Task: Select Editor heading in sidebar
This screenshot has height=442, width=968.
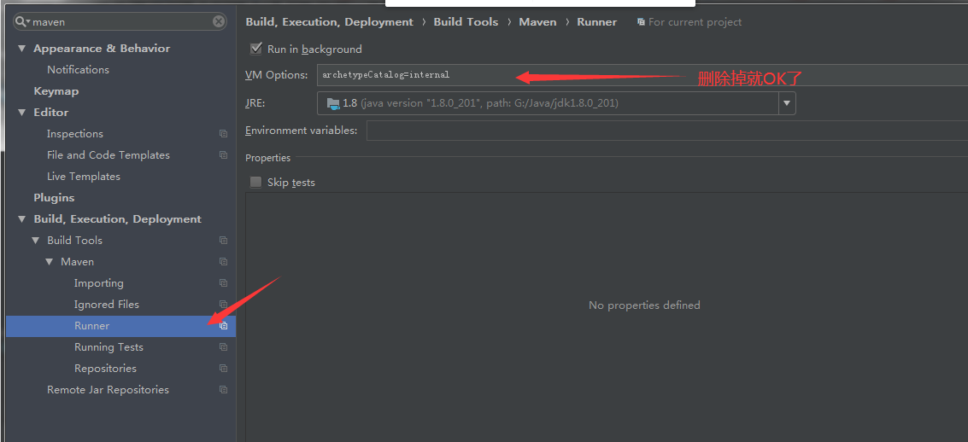Action: pyautogui.click(x=50, y=112)
